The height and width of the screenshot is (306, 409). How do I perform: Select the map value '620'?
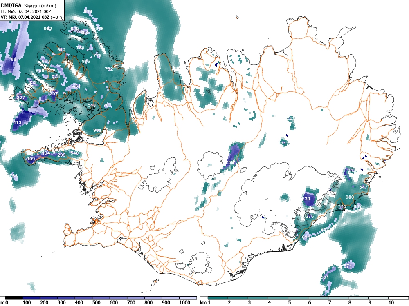pyautogui.click(x=74, y=29)
